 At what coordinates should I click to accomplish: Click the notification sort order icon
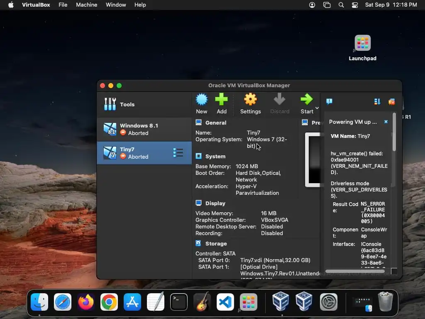(377, 102)
